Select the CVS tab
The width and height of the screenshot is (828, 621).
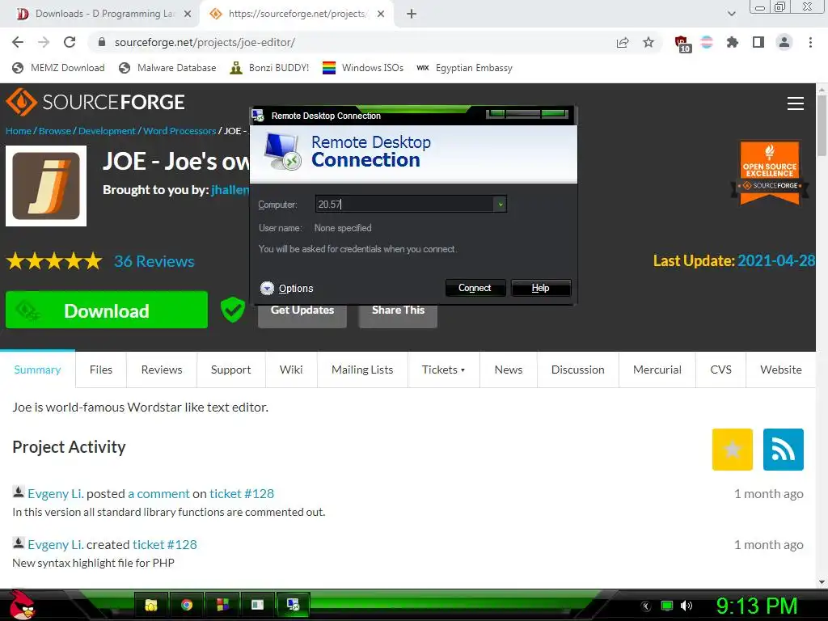[720, 370]
